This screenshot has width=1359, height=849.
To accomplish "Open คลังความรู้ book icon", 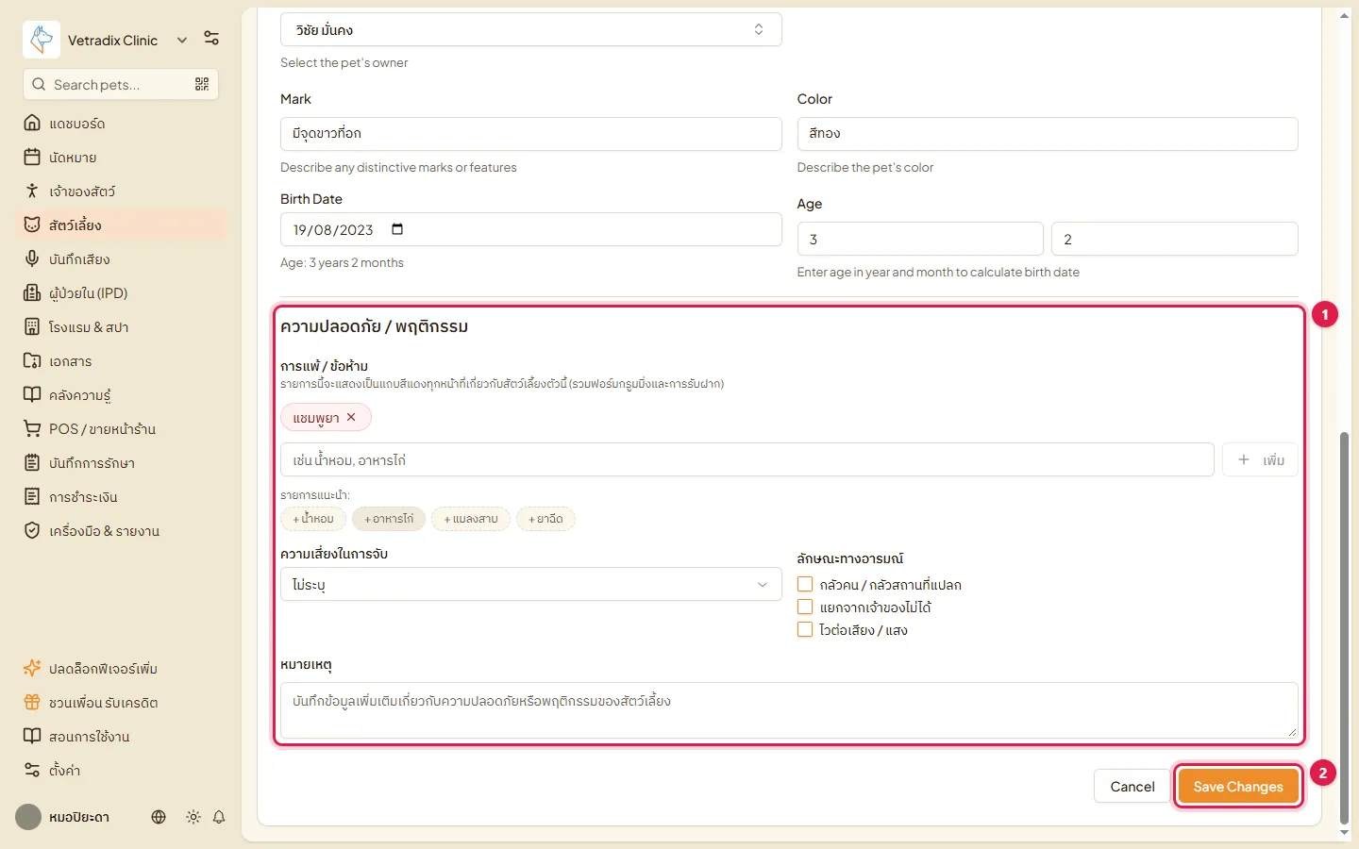I will tap(32, 394).
